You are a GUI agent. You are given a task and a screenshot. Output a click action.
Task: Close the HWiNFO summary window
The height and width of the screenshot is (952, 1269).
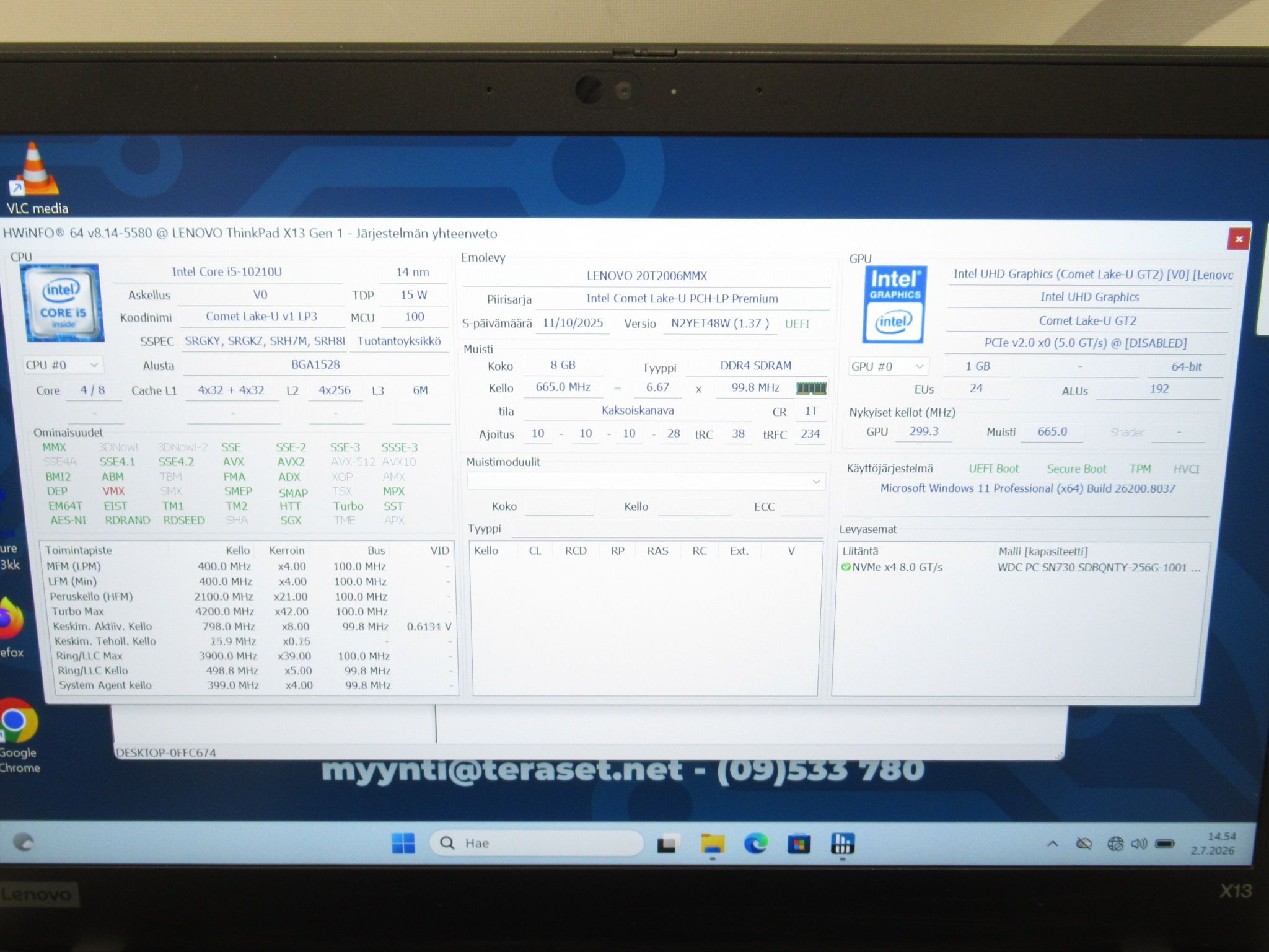(x=1239, y=239)
